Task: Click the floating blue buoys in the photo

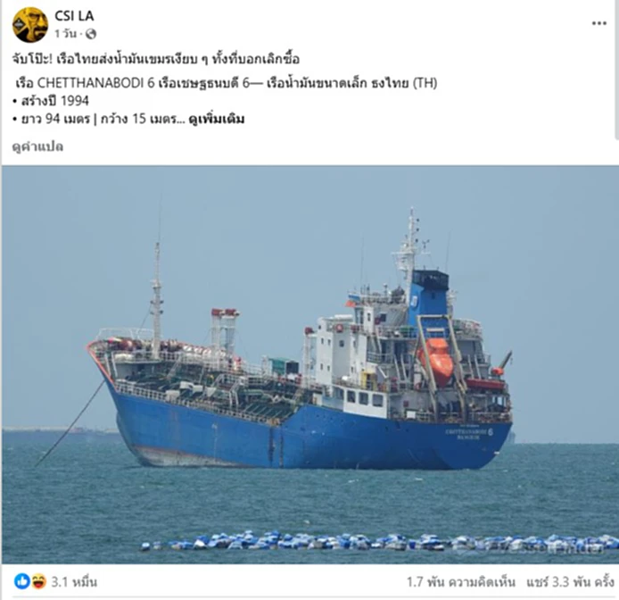Action: [x=379, y=541]
